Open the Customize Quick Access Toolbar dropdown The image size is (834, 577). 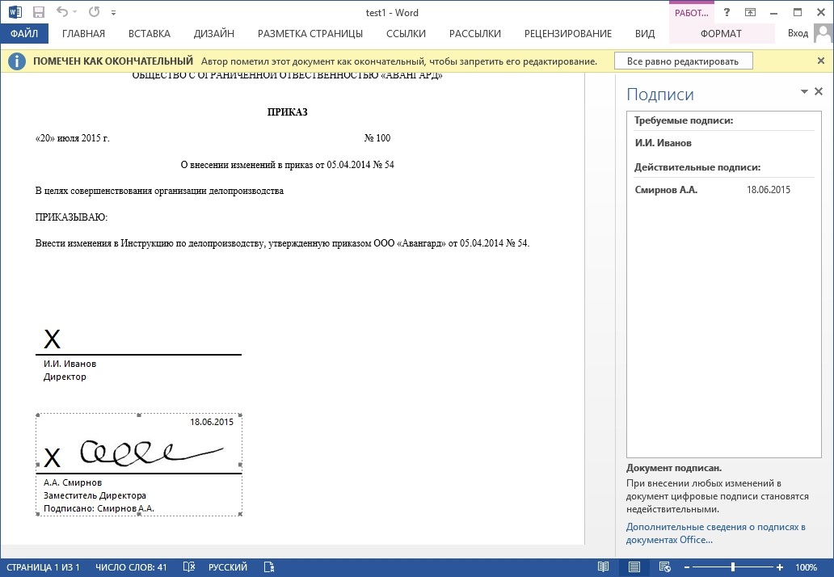[113, 14]
